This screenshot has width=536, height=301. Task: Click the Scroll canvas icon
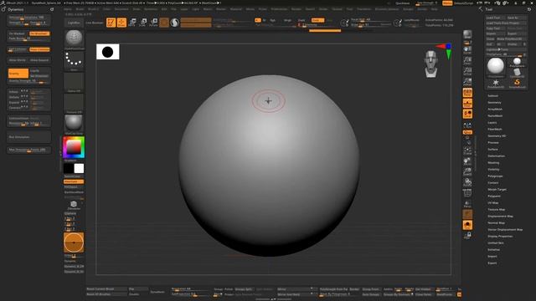tap(467, 50)
